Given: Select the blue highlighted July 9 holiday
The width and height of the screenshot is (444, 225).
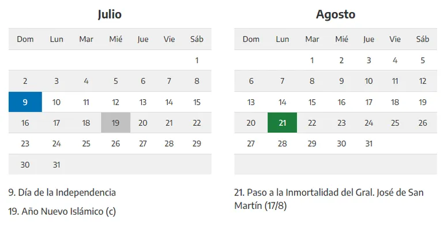Looking at the screenshot, I should click(x=25, y=102).
